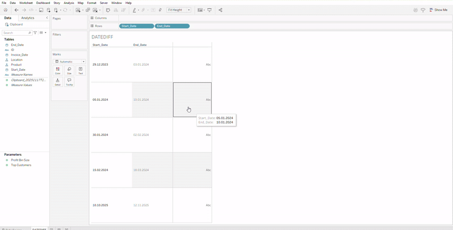Switch to the Analytics tab
This screenshot has height=230, width=453.
point(28,18)
